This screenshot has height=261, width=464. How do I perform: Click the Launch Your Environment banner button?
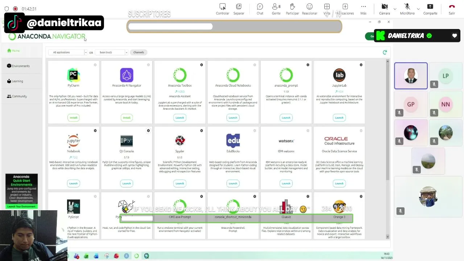(x=21, y=207)
